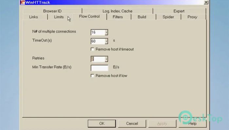This screenshot has width=229, height=130.
Task: Expand the TimeOut dropdown arrow
Action: coord(106,41)
